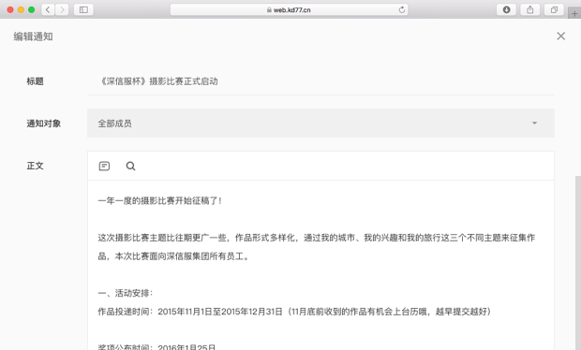Toggle the Safari sidebar button
This screenshot has width=581, height=350.
tap(83, 9)
